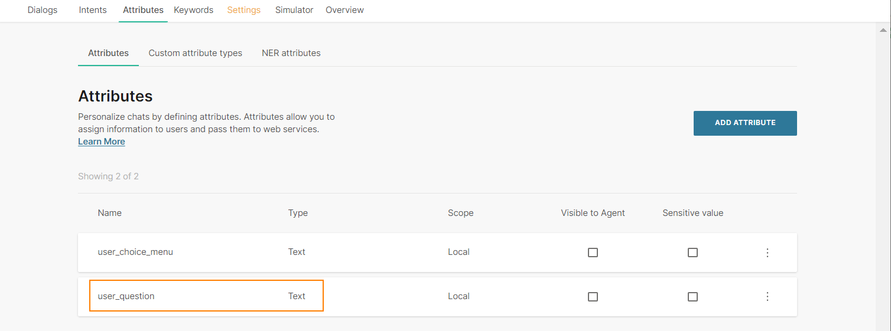891x331 pixels.
Task: Open the user_choice_menu row options menu
Action: coord(768,253)
